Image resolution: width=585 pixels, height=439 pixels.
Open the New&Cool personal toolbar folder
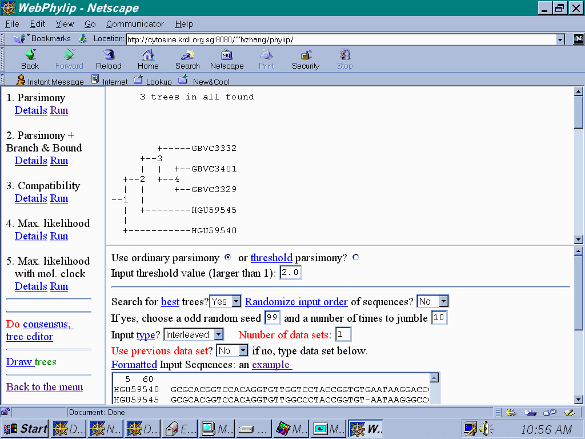(204, 81)
